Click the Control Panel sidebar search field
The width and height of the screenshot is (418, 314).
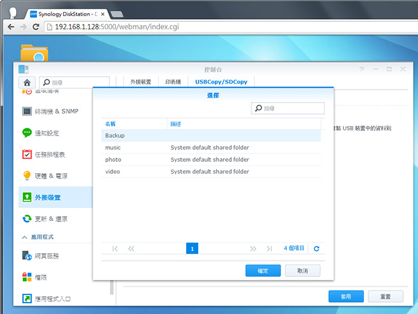click(x=75, y=82)
